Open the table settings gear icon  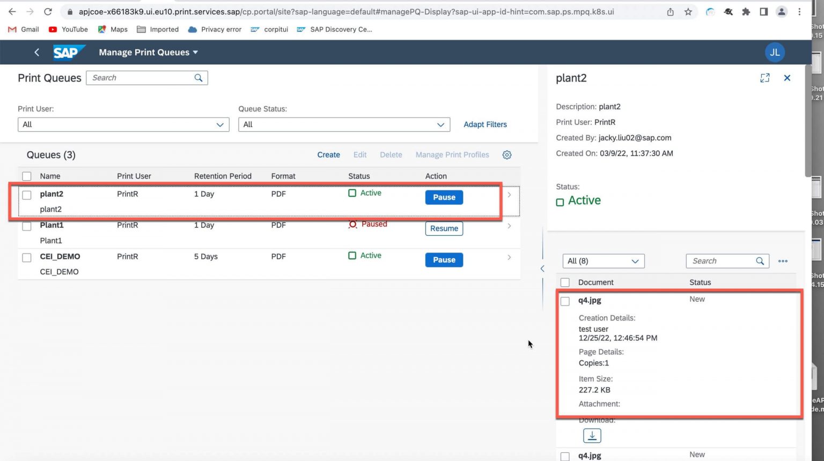click(506, 154)
